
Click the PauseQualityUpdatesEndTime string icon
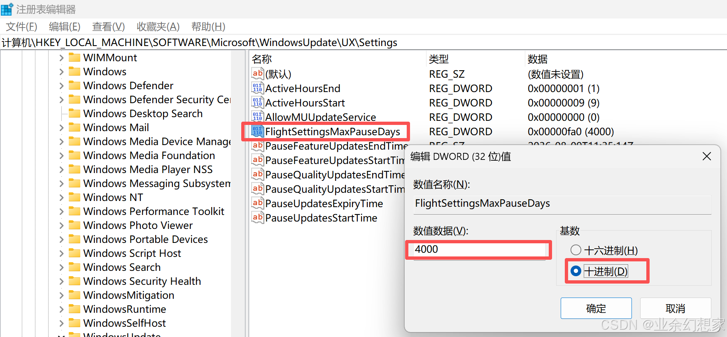258,174
